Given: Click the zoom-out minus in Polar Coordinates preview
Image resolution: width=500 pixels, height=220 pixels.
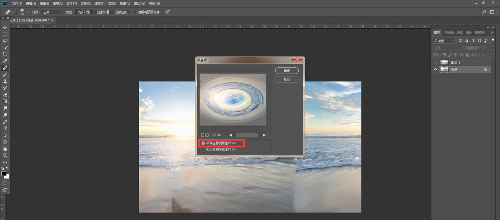Looking at the screenshot, I should tap(202, 135).
